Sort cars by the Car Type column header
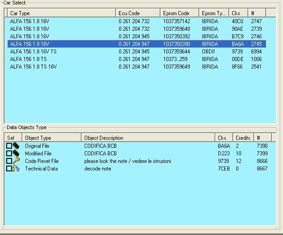The height and width of the screenshot is (235, 283). (60, 13)
